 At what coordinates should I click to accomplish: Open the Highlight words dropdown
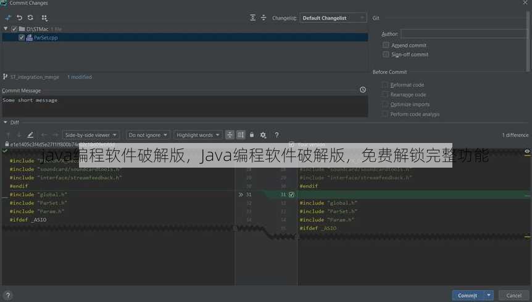coord(198,135)
